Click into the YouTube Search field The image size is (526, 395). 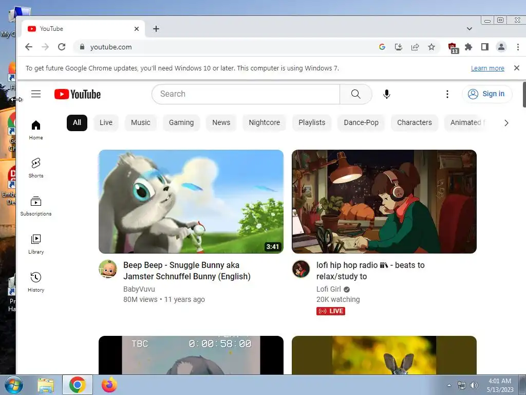click(x=246, y=94)
